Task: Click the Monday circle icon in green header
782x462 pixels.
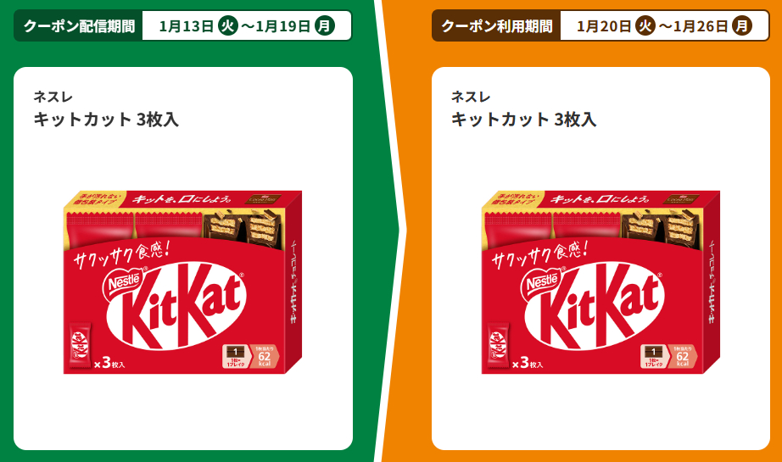Action: click(x=325, y=25)
